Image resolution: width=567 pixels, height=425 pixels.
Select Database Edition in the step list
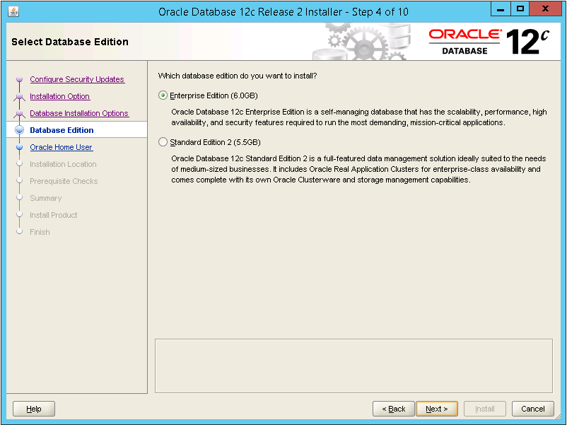(x=62, y=130)
